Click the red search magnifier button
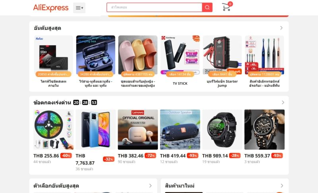This screenshot has width=318, height=193. click(x=207, y=7)
